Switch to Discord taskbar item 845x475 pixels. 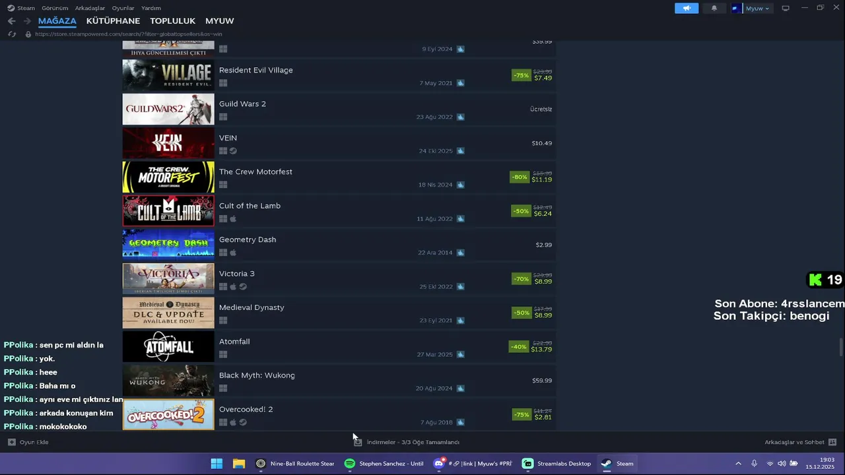tap(473, 463)
